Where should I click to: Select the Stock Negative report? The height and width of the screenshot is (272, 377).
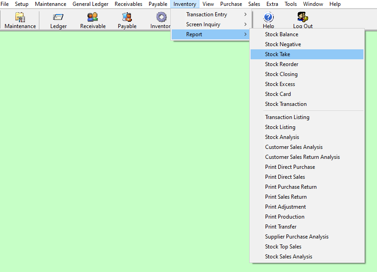tap(307, 44)
